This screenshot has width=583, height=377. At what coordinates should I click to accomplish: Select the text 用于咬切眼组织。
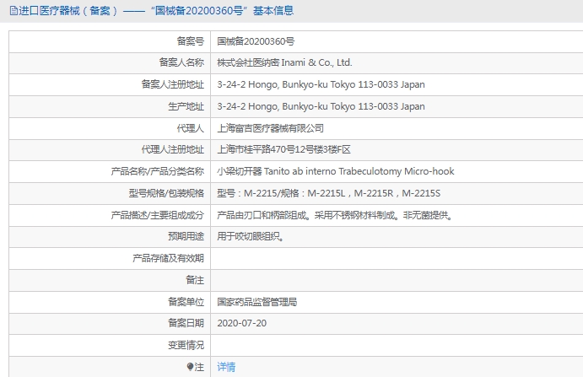(x=251, y=236)
